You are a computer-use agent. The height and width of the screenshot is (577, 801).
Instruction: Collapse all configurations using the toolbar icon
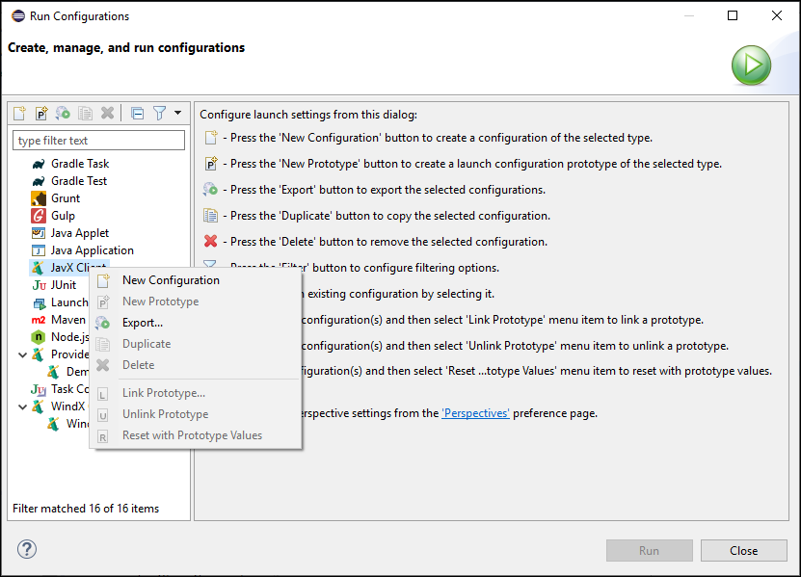click(x=138, y=113)
